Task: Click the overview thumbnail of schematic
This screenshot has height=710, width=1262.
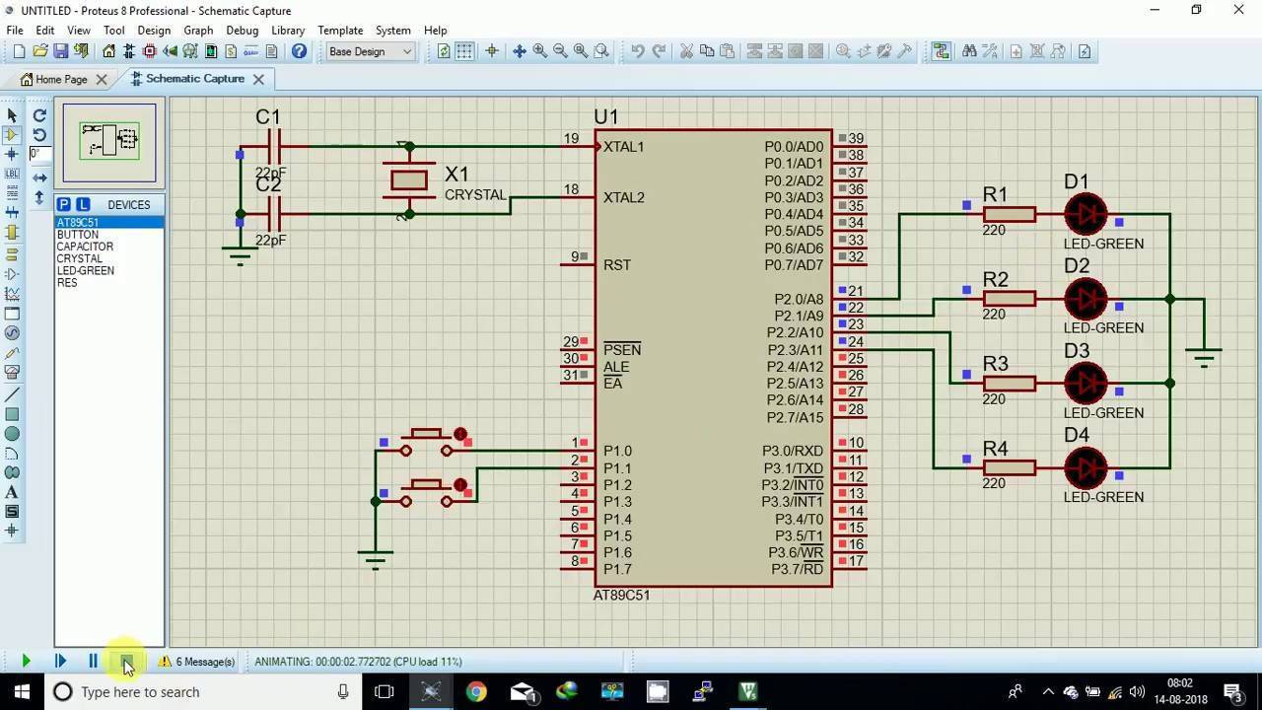Action: coord(109,143)
